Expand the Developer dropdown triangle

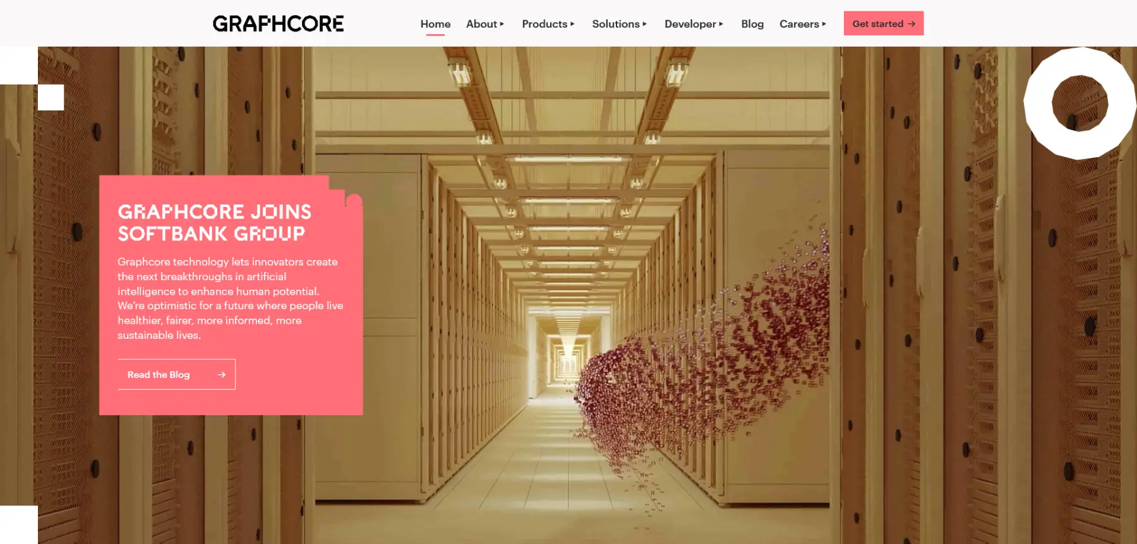pyautogui.click(x=721, y=24)
